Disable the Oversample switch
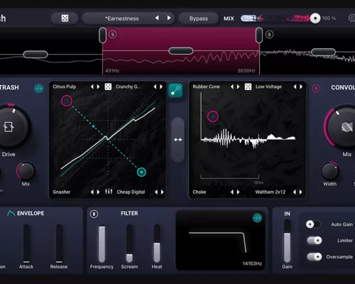The image size is (355, 284). point(315,256)
